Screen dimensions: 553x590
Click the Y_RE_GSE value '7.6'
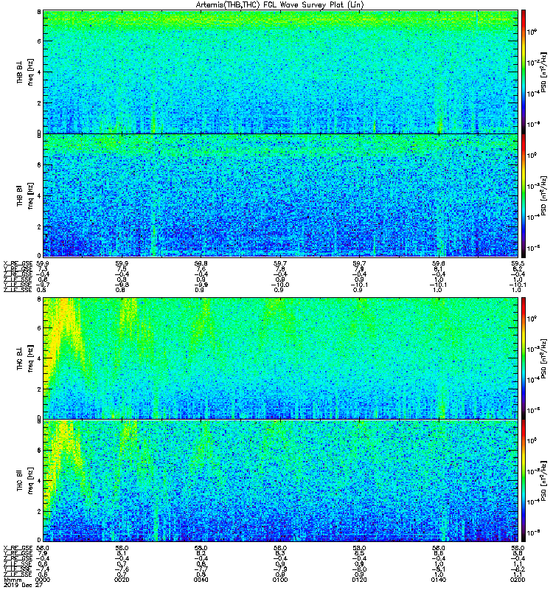point(201,268)
